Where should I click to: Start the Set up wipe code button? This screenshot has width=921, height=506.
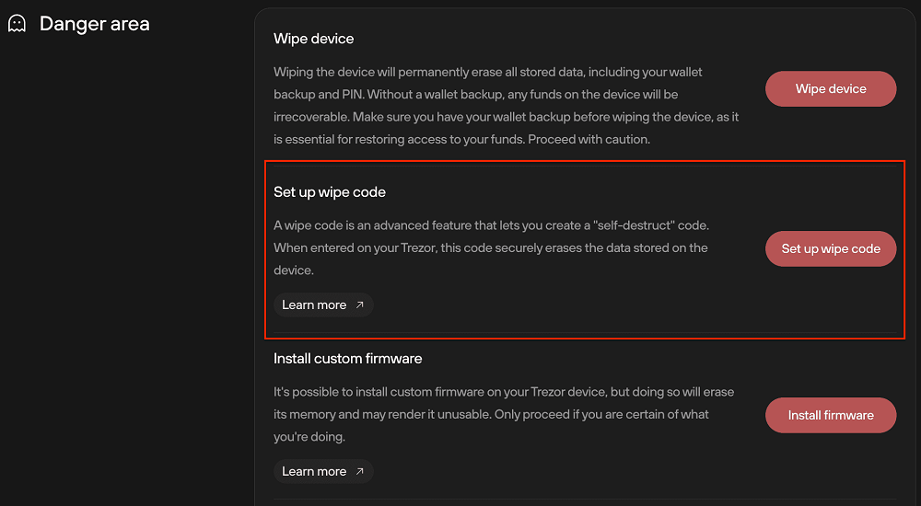tap(831, 249)
